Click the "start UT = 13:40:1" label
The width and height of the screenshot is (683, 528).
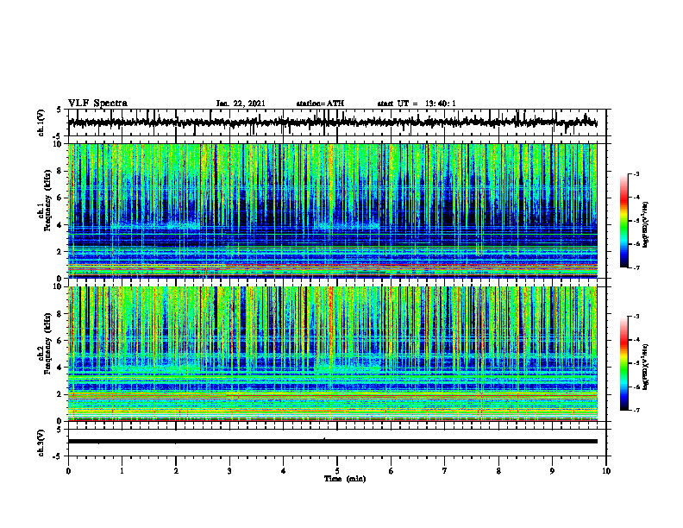[417, 104]
